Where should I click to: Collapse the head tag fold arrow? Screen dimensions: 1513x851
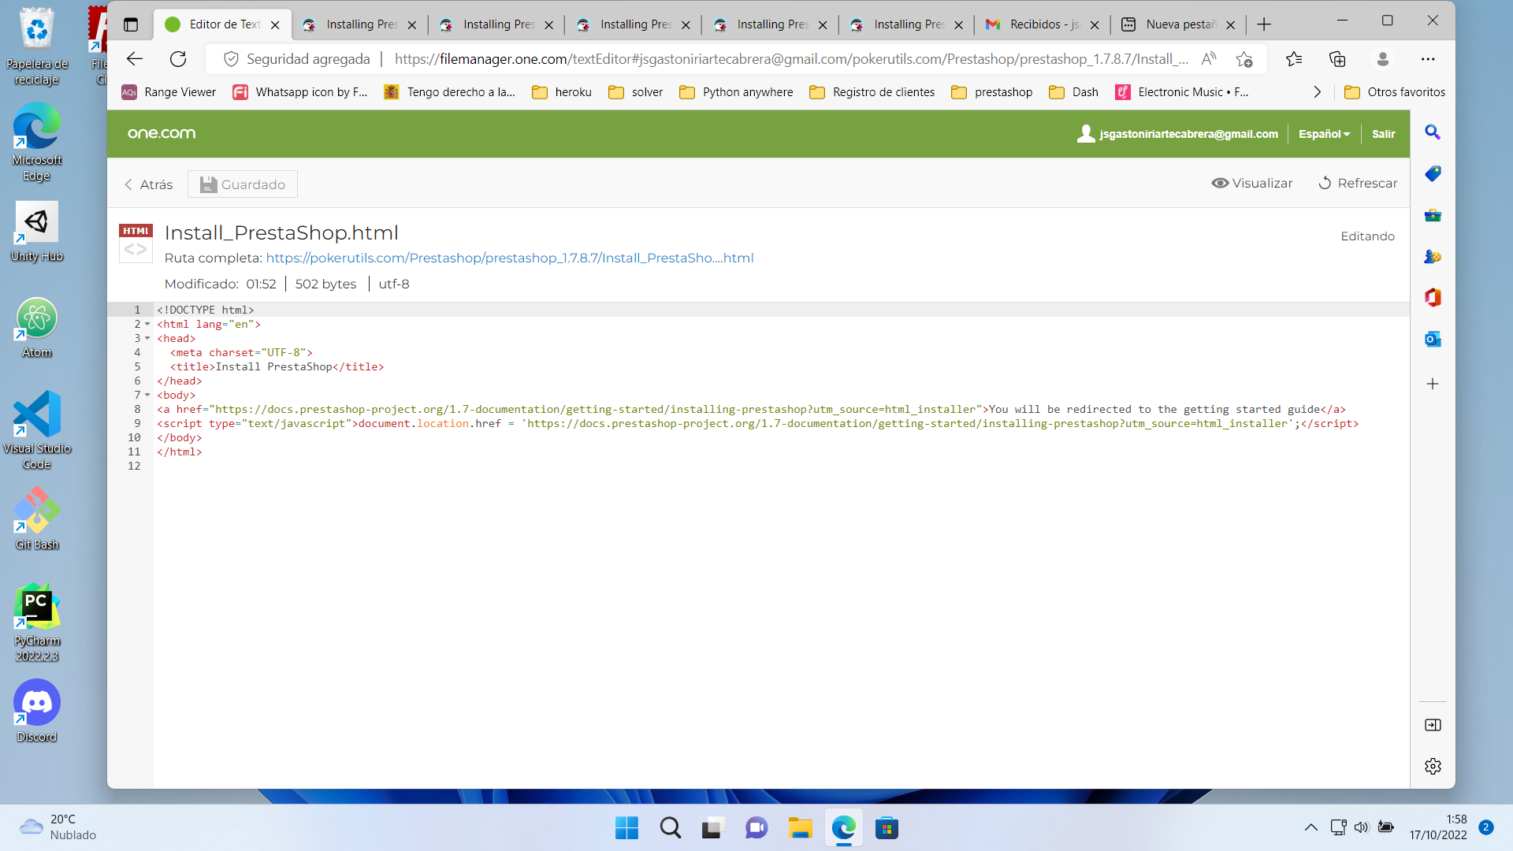pos(147,339)
